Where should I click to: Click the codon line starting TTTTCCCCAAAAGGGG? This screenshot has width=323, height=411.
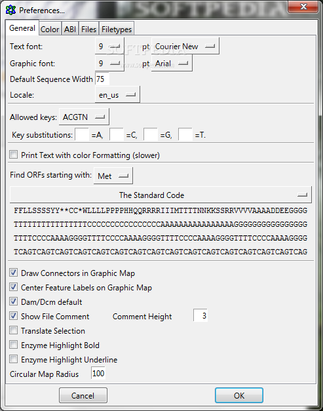[x=161, y=238]
